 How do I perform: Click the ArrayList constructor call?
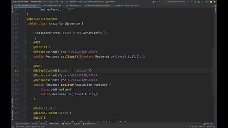point(94,33)
